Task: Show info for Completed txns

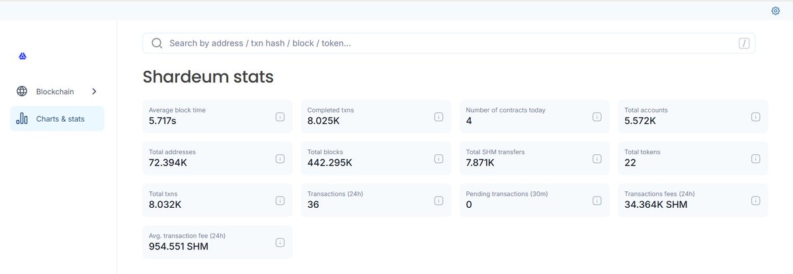Action: point(438,116)
